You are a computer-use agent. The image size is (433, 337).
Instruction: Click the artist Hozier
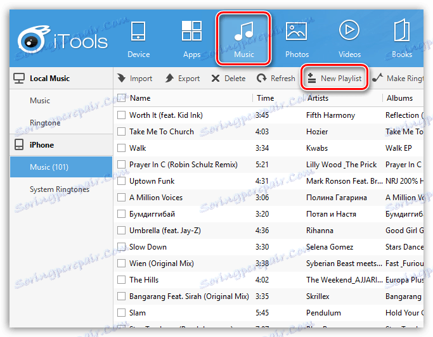[x=317, y=132]
